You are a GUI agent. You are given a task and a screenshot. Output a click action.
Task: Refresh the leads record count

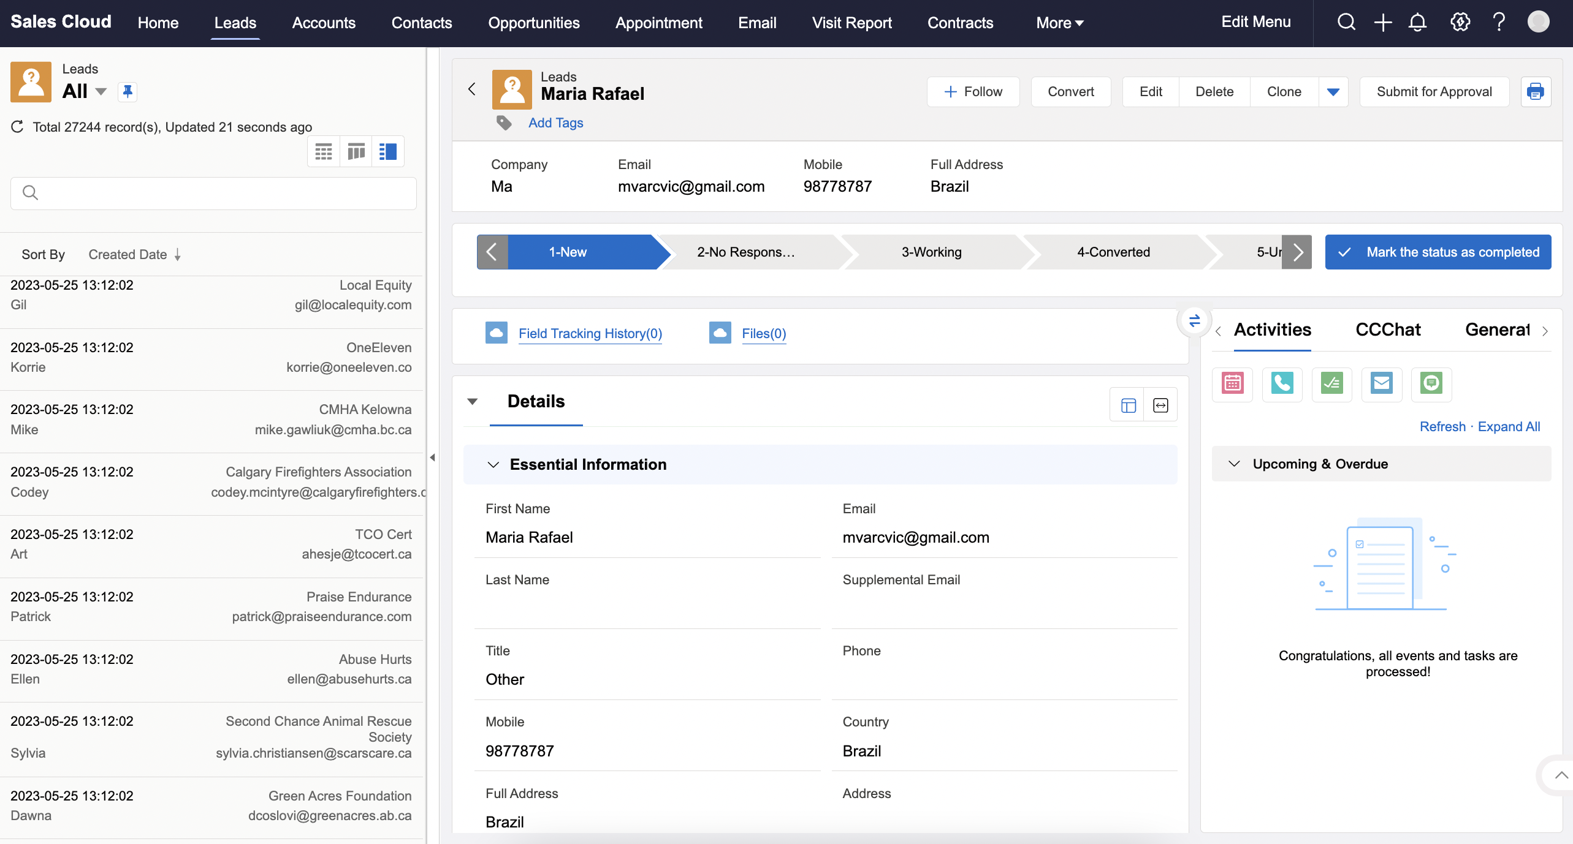point(17,127)
